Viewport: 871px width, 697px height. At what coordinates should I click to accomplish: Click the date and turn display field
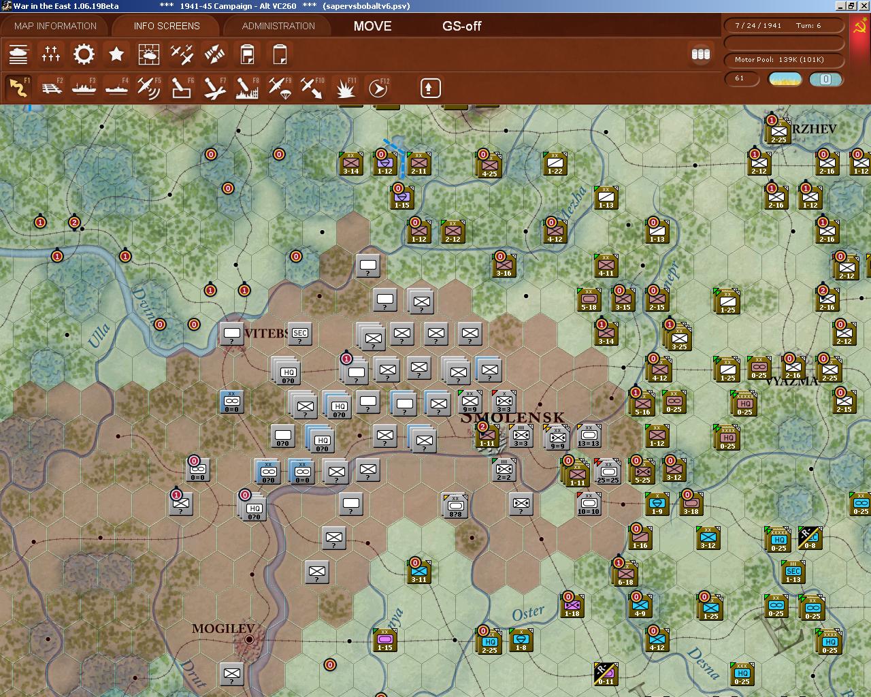click(784, 25)
